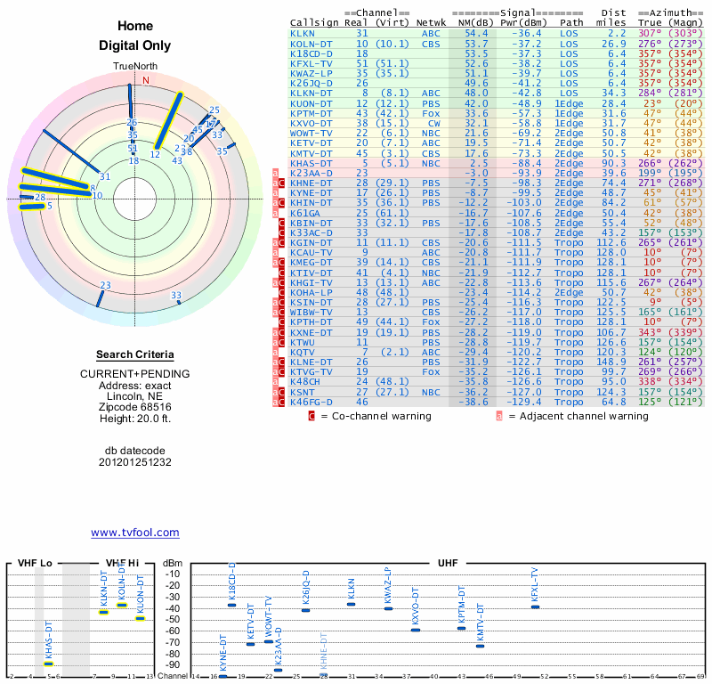This screenshot has width=712, height=684.
Task: Click the K18CD-D marker in UHF chart
Action: click(231, 605)
